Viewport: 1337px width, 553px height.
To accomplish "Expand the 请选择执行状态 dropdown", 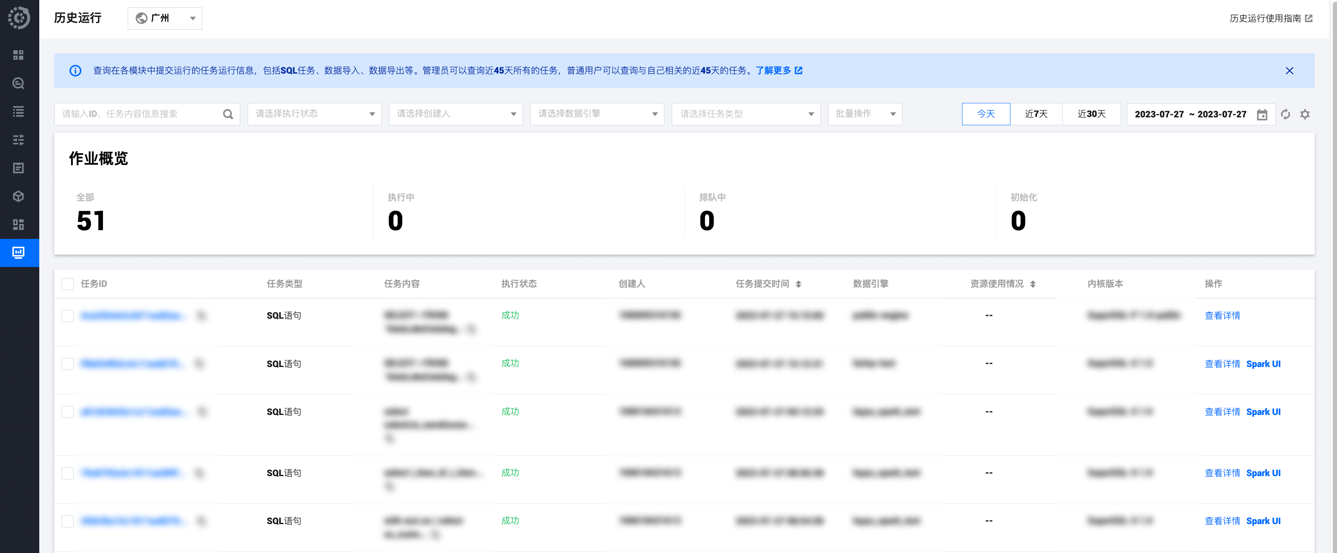I will pyautogui.click(x=314, y=114).
